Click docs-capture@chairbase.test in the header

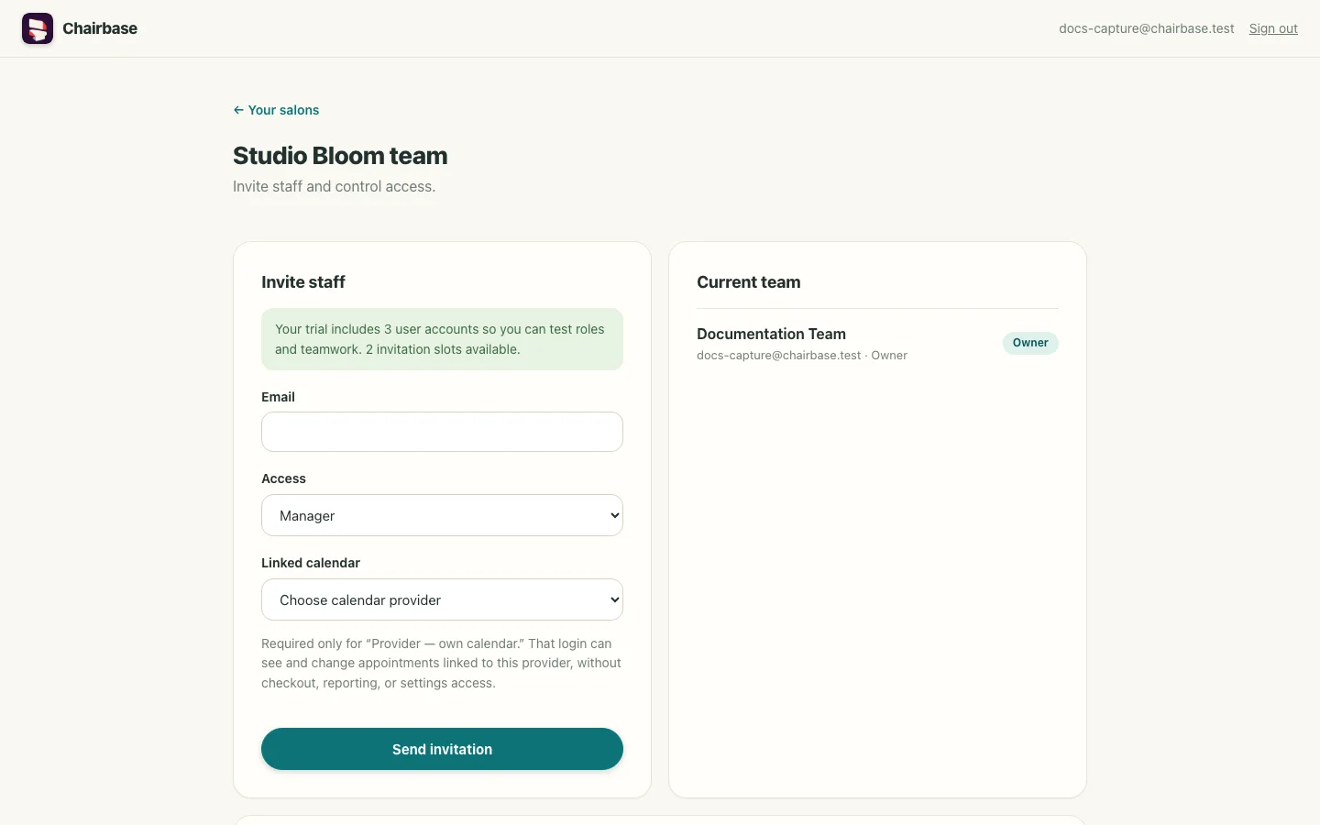point(1147,28)
